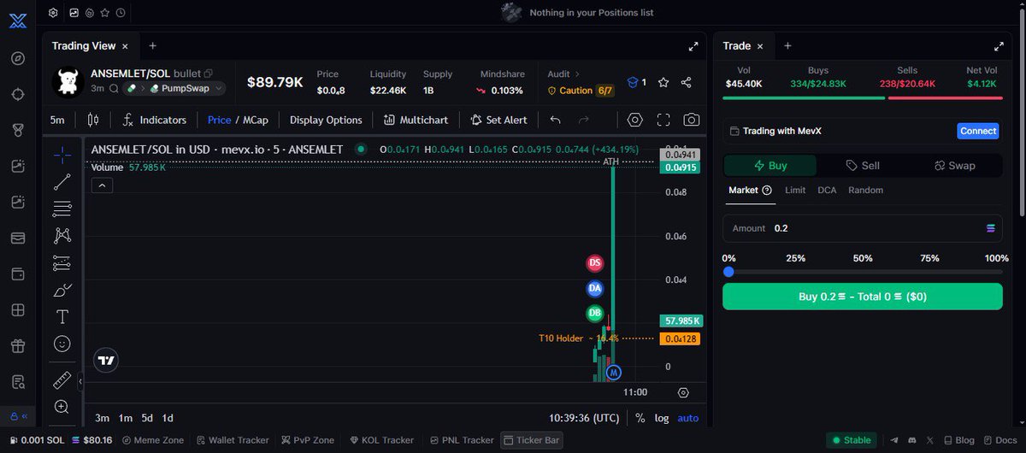
Task: Switch to the Buy tab
Action: click(x=770, y=166)
